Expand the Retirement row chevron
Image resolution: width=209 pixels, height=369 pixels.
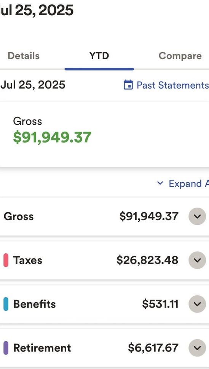[x=197, y=348]
